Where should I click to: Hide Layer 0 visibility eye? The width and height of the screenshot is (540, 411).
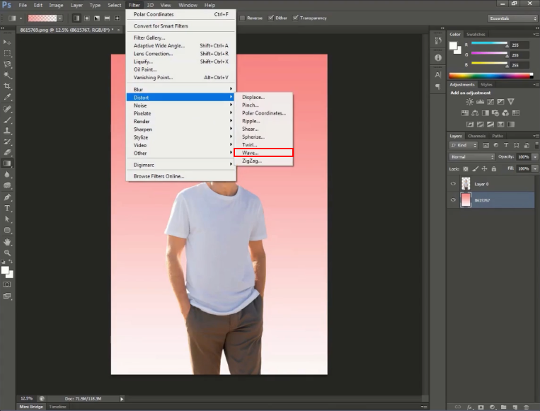(453, 184)
